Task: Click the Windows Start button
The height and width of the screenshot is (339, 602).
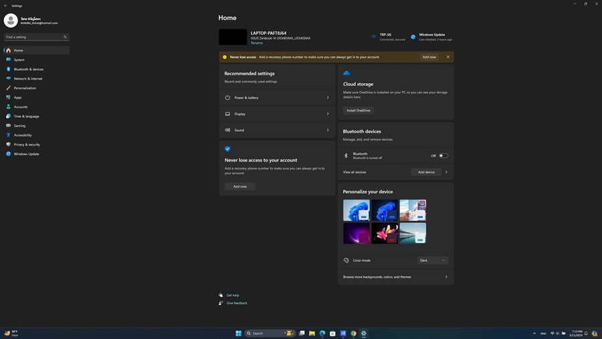Action: (238, 333)
